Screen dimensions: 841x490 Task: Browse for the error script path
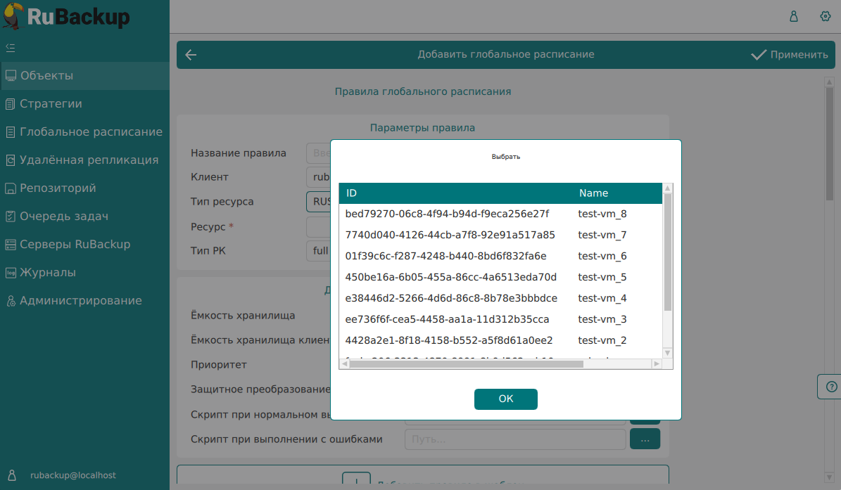point(645,439)
